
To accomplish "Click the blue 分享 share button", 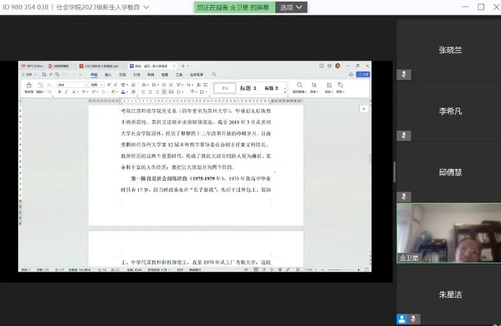I will 363,75.
